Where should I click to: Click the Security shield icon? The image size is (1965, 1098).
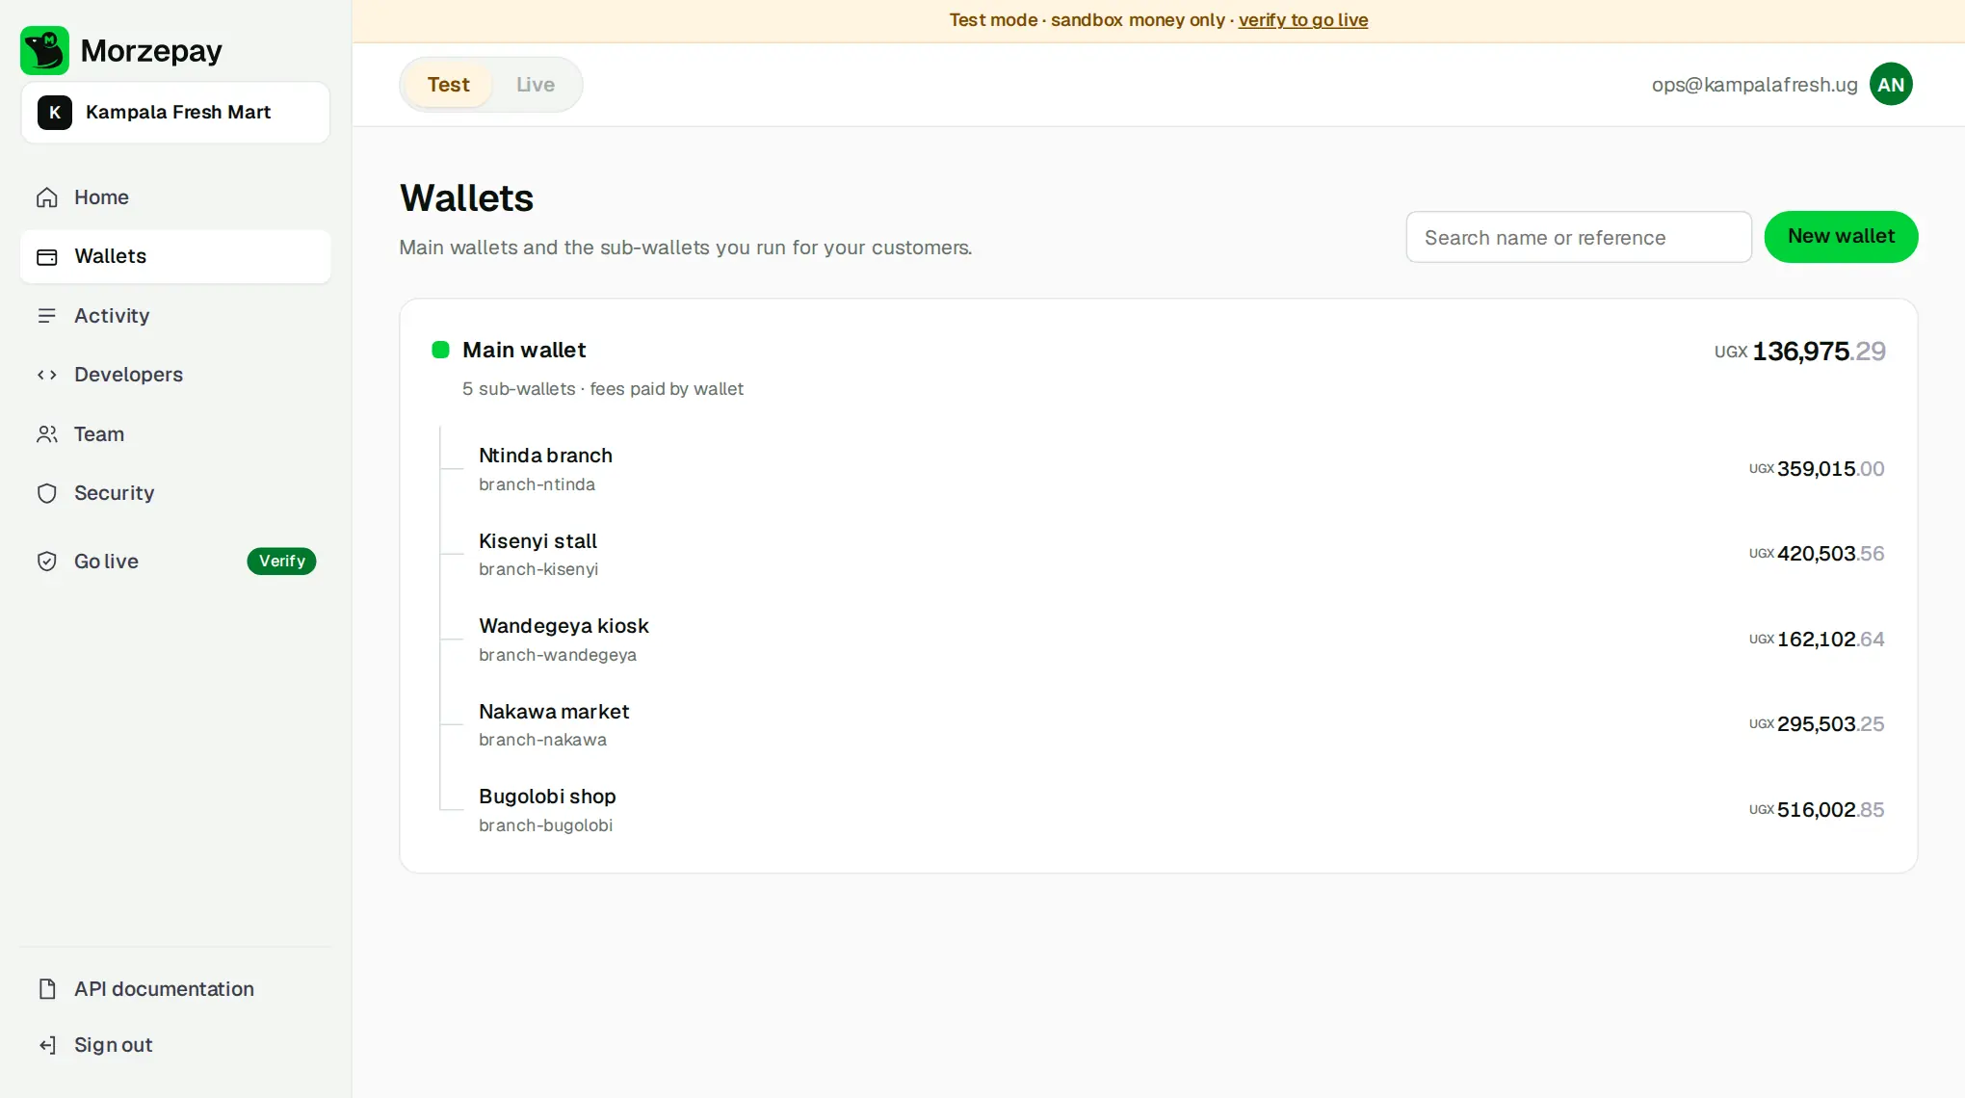pos(47,493)
